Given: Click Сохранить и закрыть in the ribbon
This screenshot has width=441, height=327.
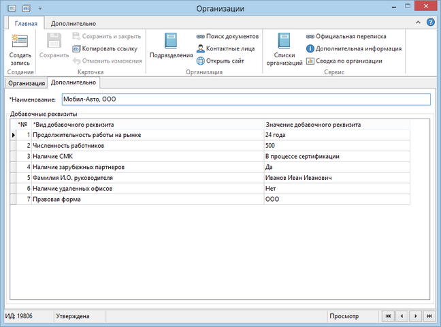Looking at the screenshot, I should pos(107,36).
